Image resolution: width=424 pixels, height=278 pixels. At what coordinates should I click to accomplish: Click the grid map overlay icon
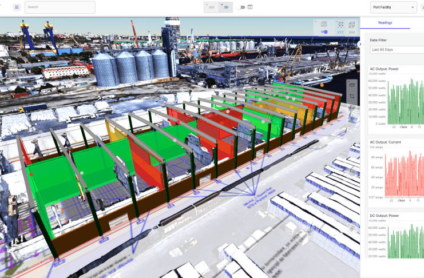tap(324, 25)
